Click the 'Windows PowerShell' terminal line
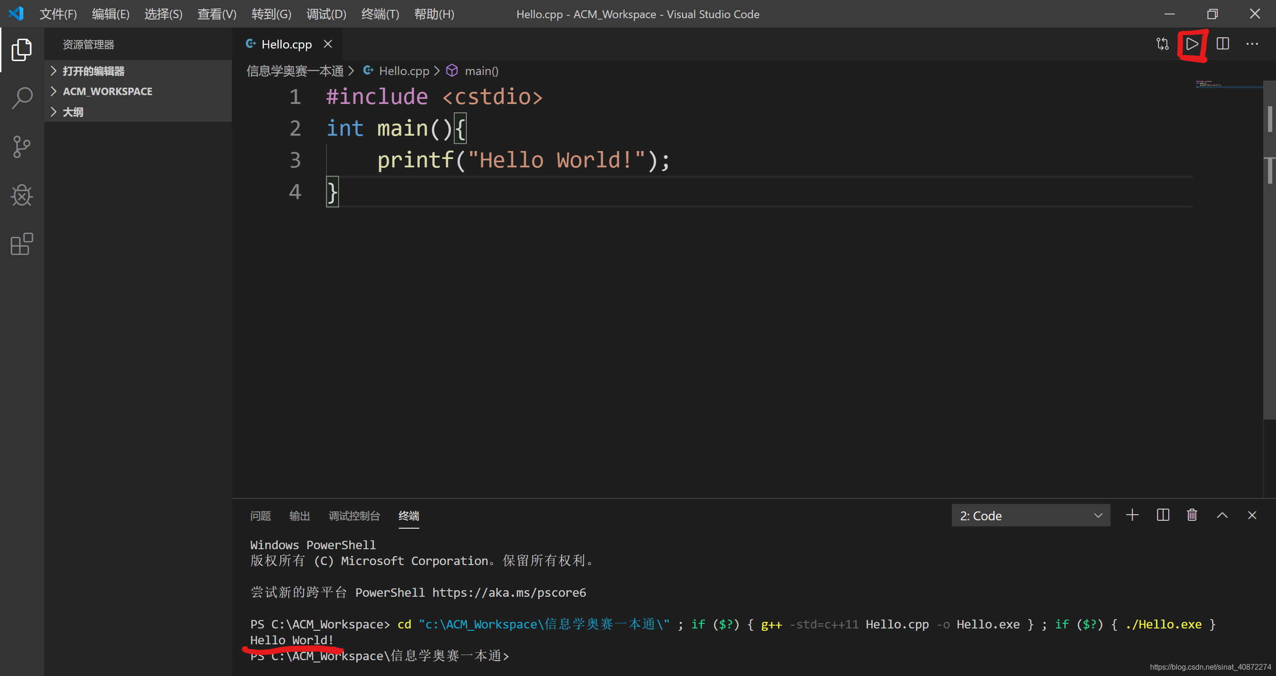Viewport: 1276px width, 676px height. (313, 545)
